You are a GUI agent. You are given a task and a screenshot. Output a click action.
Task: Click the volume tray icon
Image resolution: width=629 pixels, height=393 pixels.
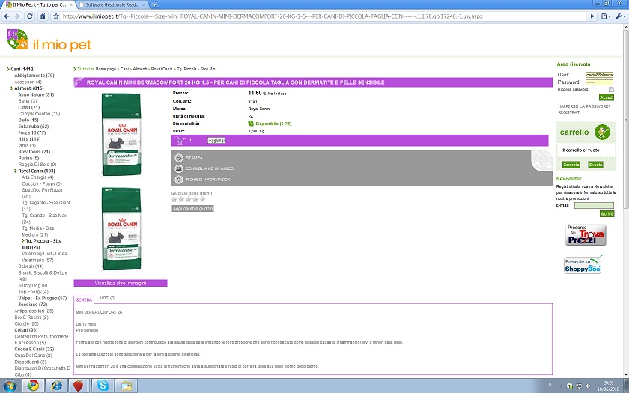pyautogui.click(x=588, y=386)
